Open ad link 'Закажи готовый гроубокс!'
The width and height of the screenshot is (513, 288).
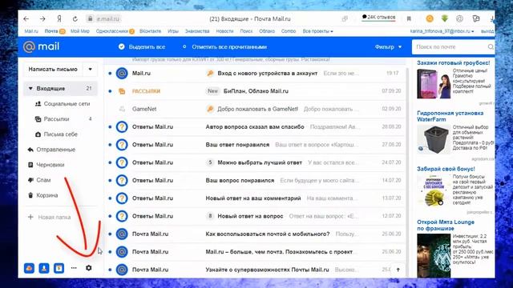(x=453, y=62)
